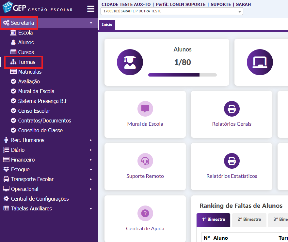Click the hamburger menu icon

[90, 9]
